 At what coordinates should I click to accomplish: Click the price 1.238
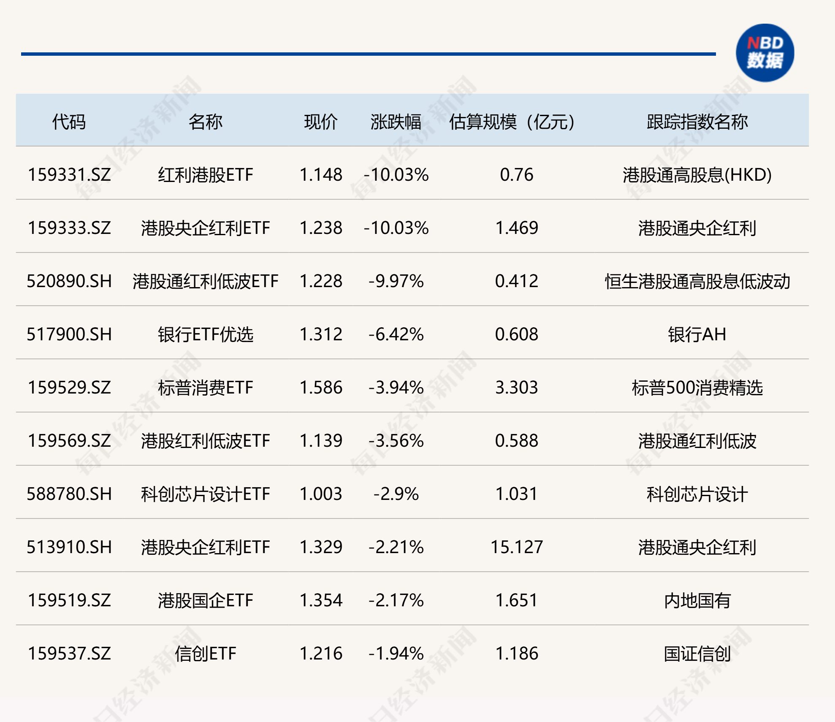(321, 228)
